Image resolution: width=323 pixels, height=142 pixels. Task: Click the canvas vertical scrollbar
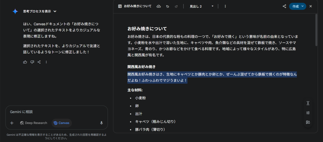tap(316, 30)
